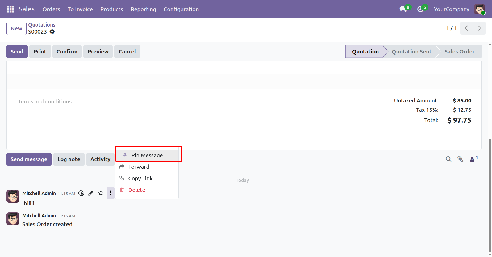Click the Terms and conditions field
Screen dimensions: 492x257
point(47,102)
